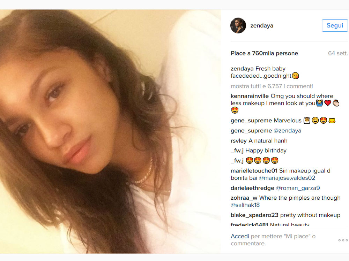Click the Piace a 760mila persone likes count
This screenshot has width=349, height=261.
tap(264, 53)
